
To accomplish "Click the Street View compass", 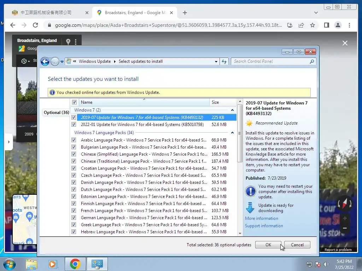I will (345, 204).
